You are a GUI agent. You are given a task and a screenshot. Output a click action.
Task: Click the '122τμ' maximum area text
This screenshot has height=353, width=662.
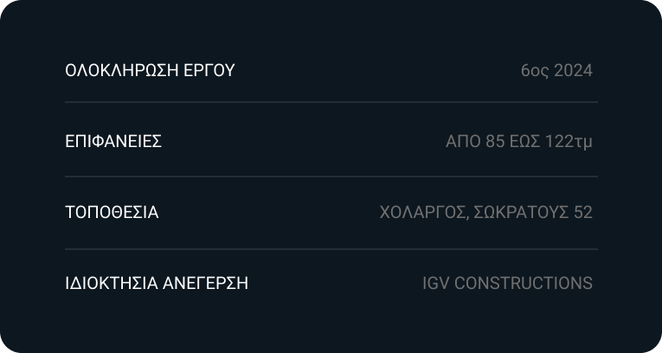[569, 142]
